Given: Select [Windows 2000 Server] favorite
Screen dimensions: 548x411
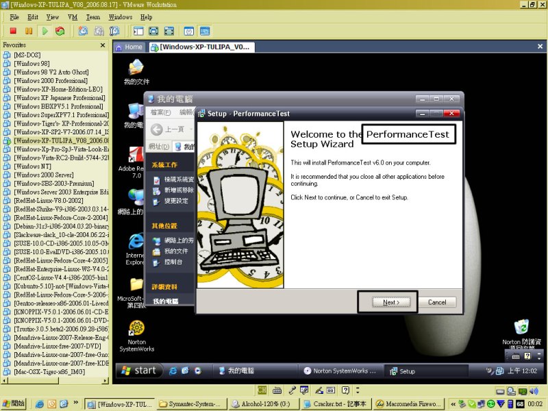Looking at the screenshot, I should (43, 175).
